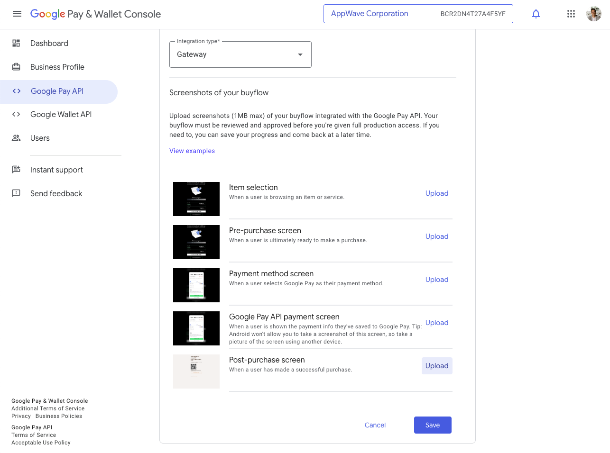Click the merchant ID BCR2DN4T27A4F5YF
This screenshot has height=453, width=610.
click(473, 14)
